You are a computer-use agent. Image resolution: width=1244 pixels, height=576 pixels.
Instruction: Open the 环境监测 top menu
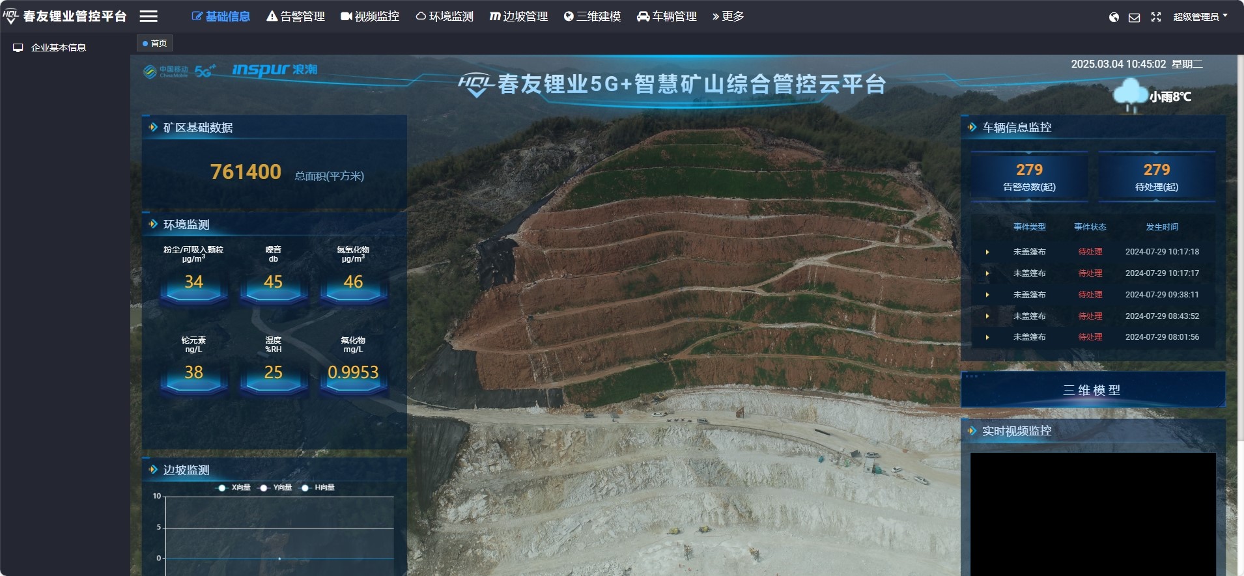pyautogui.click(x=445, y=16)
